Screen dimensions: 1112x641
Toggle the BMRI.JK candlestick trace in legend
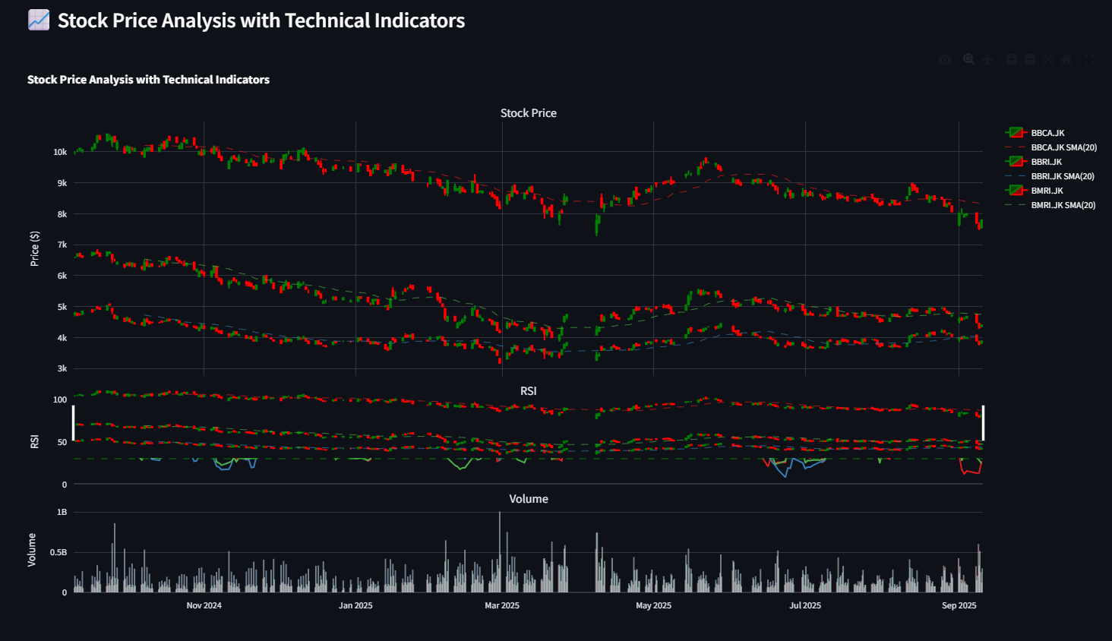click(1035, 191)
